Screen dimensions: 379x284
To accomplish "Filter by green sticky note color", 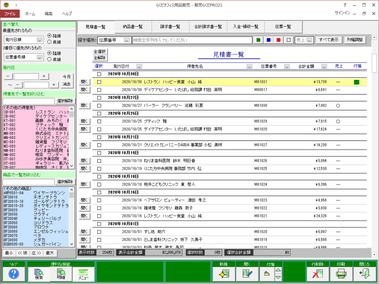I will click(x=258, y=40).
